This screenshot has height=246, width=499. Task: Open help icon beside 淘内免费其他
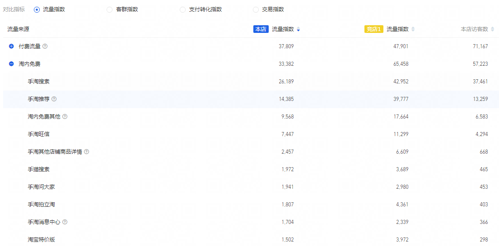click(x=65, y=117)
